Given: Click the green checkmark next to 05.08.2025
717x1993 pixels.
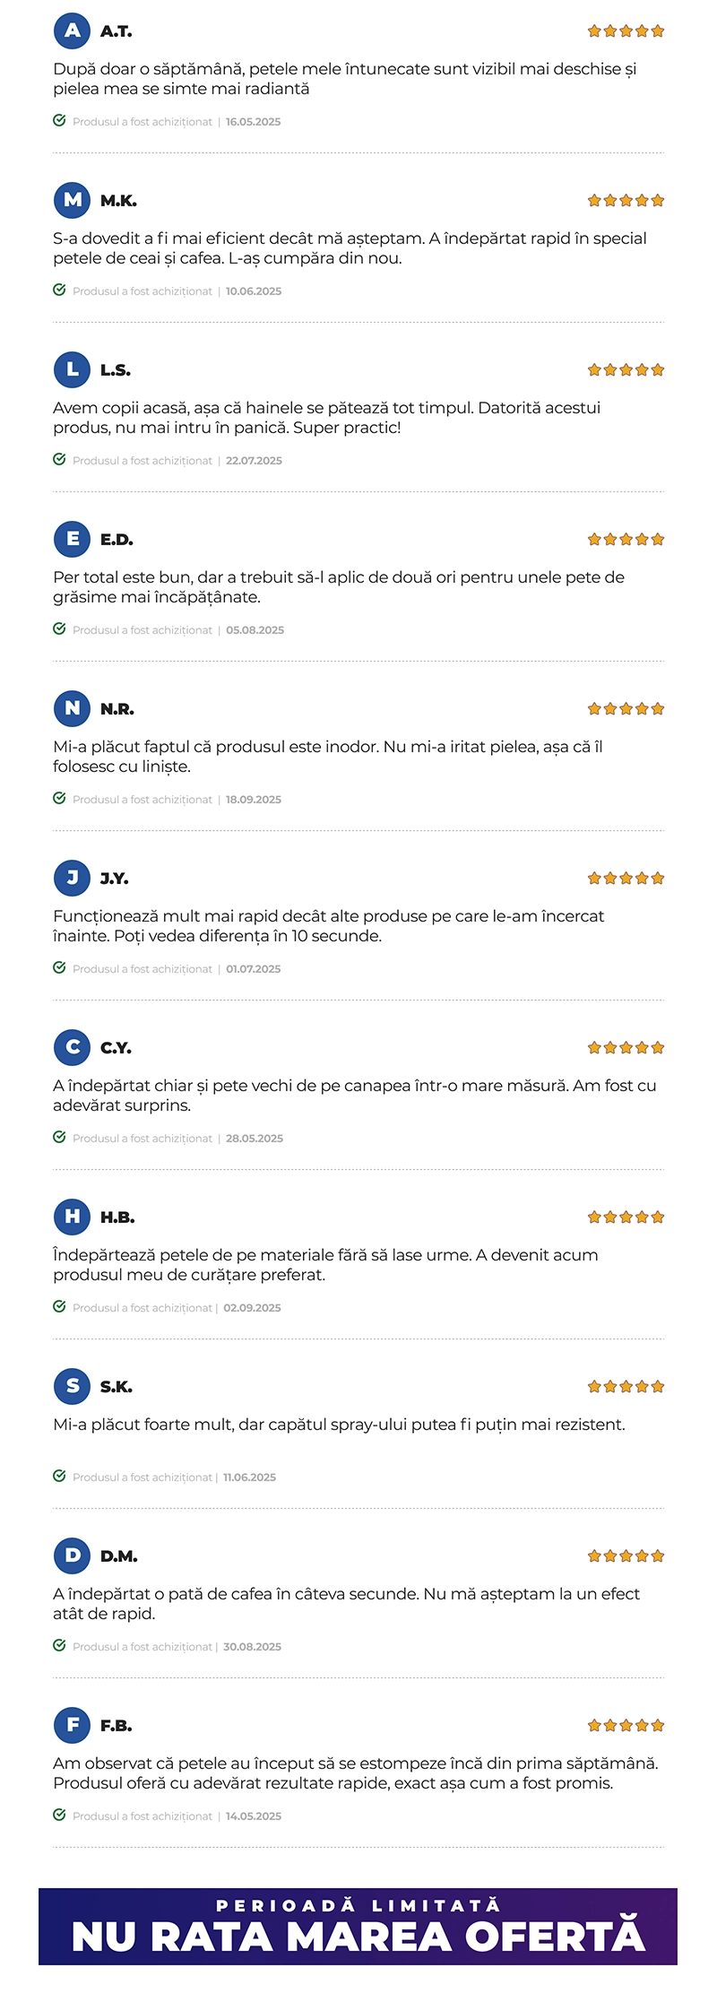Looking at the screenshot, I should click(x=59, y=629).
